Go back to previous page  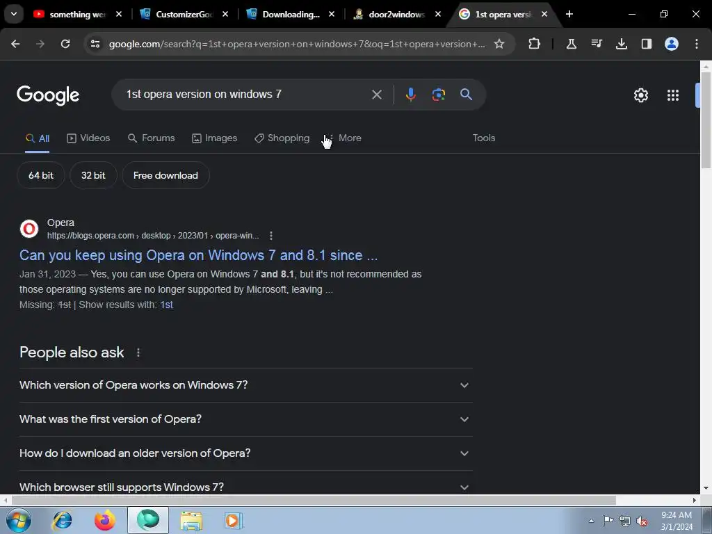pyautogui.click(x=15, y=44)
